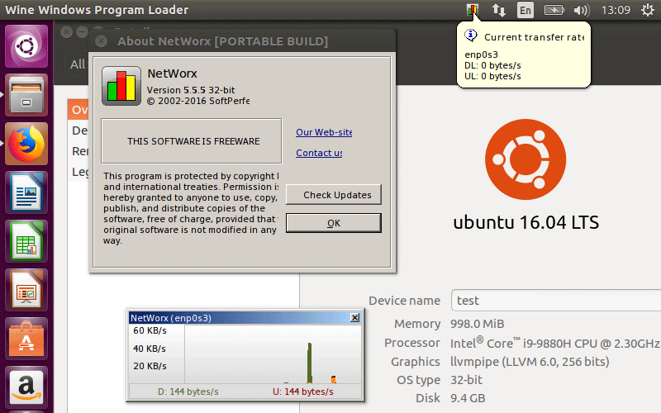Click the U: 144 bytes/s upload readout
This screenshot has height=413, width=661.
(x=302, y=392)
